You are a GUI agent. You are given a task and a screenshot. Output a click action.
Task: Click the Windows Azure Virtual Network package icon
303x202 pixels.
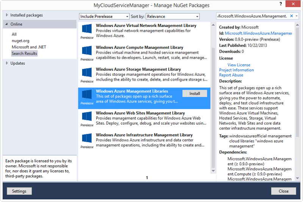[x=87, y=29]
